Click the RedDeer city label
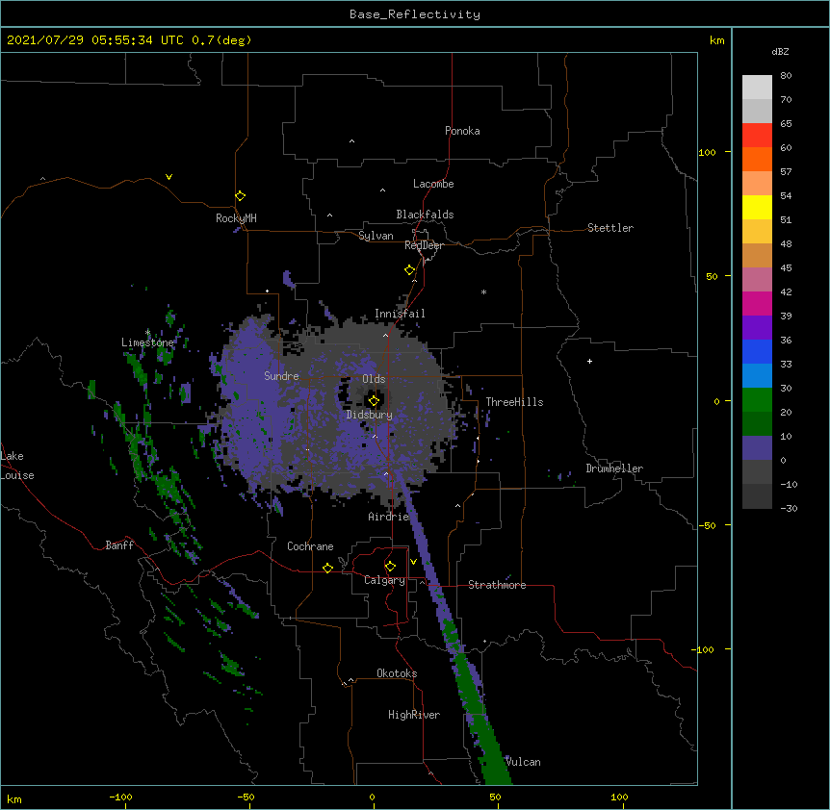The height and width of the screenshot is (810, 830). pyautogui.click(x=424, y=245)
